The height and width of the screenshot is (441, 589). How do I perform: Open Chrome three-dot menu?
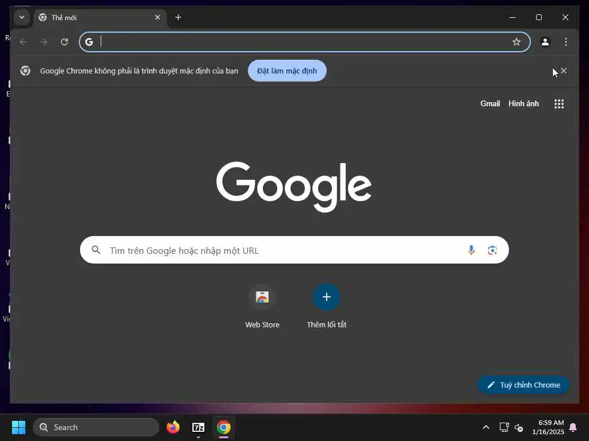566,42
